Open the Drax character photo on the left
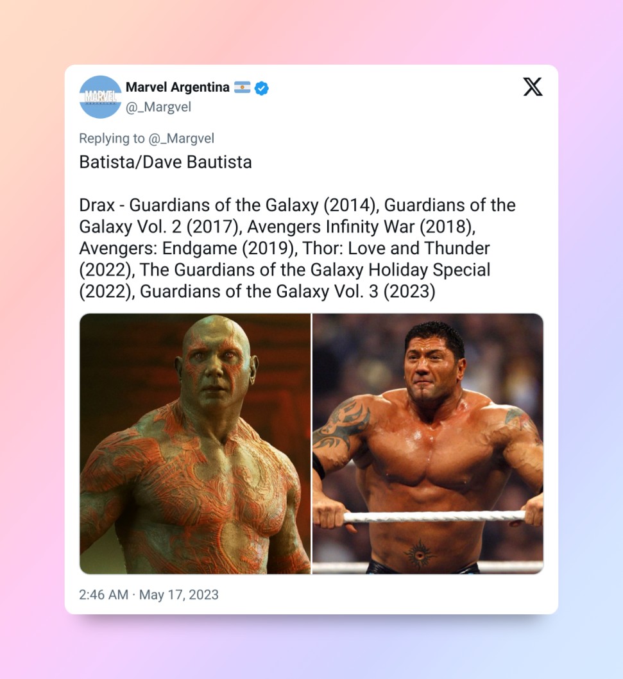The height and width of the screenshot is (679, 623). click(x=195, y=444)
